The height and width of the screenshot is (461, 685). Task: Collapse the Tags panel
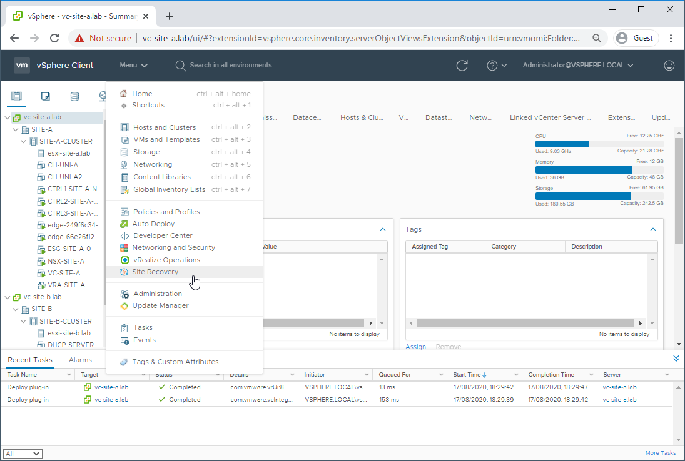652,229
